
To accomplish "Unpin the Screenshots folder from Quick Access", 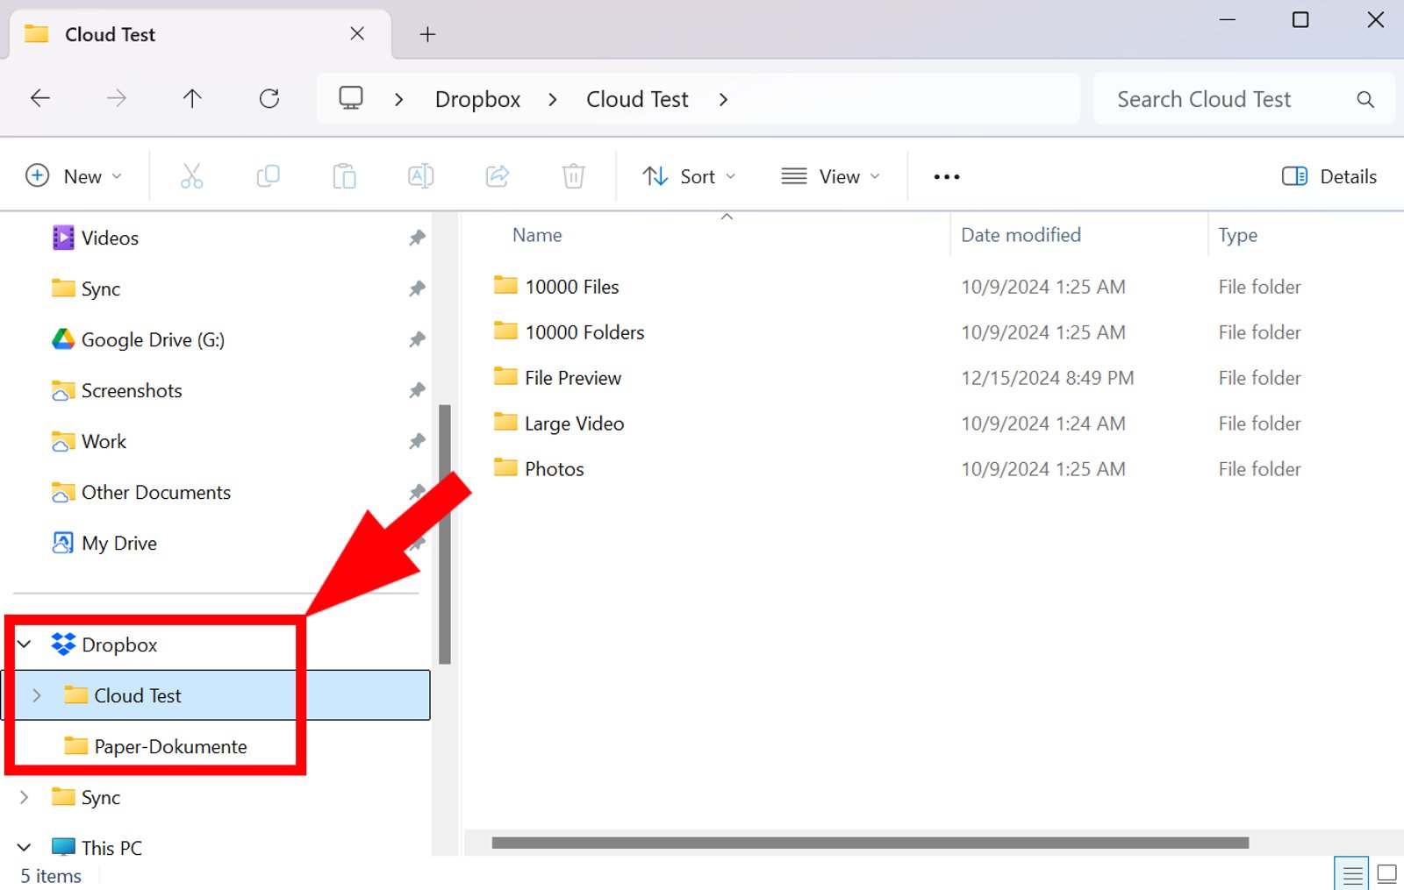I will pos(418,390).
